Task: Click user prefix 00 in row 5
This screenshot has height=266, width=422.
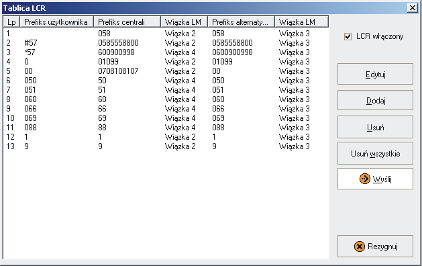Action: coord(28,71)
